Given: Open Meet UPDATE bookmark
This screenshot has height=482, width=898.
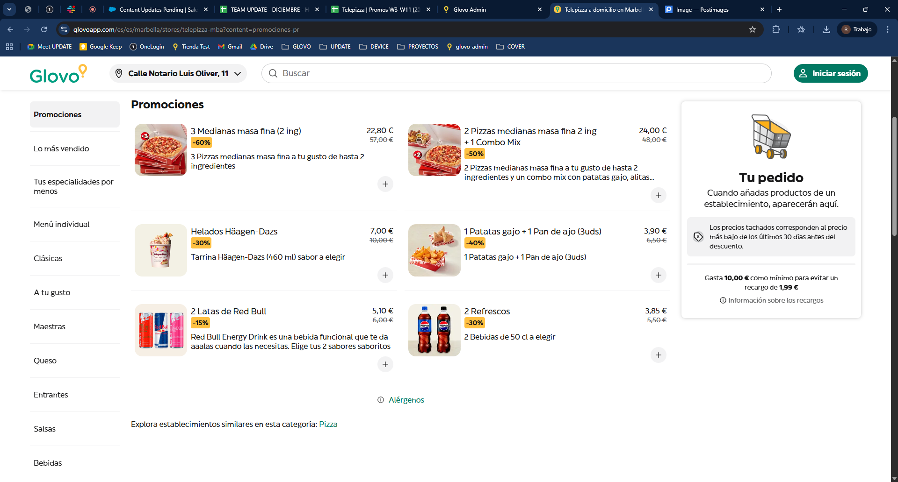Looking at the screenshot, I should pyautogui.click(x=50, y=47).
